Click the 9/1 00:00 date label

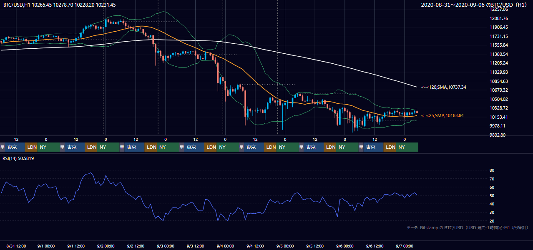(46, 246)
